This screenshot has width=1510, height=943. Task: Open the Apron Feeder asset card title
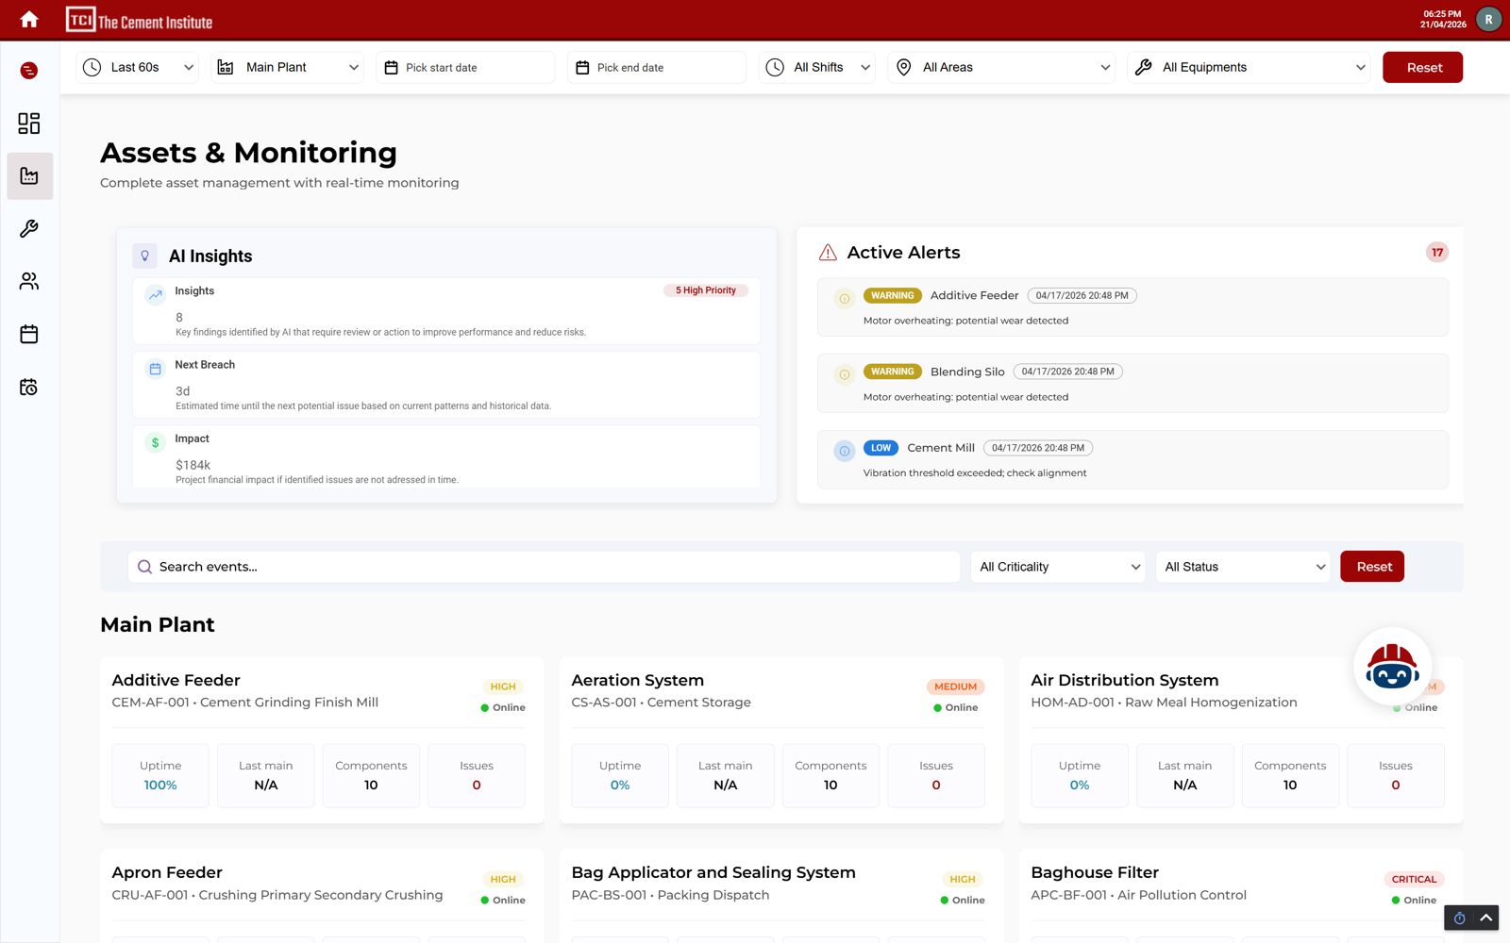pos(167,872)
